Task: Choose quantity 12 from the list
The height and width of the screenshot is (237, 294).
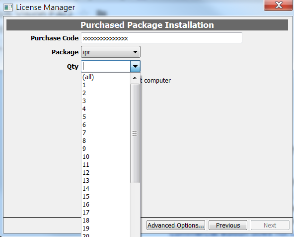Action: (106, 173)
